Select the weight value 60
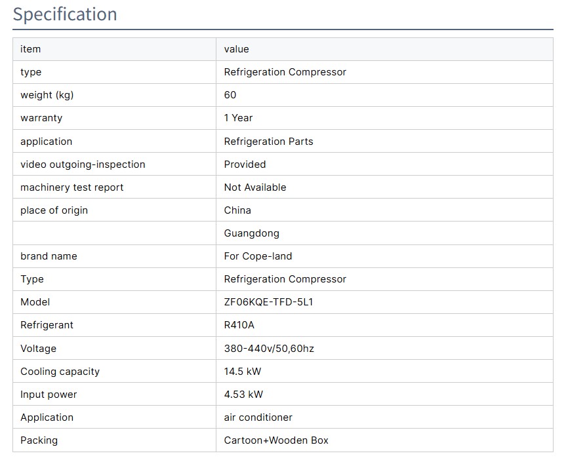Screen dimensions: 566x464 (x=230, y=95)
